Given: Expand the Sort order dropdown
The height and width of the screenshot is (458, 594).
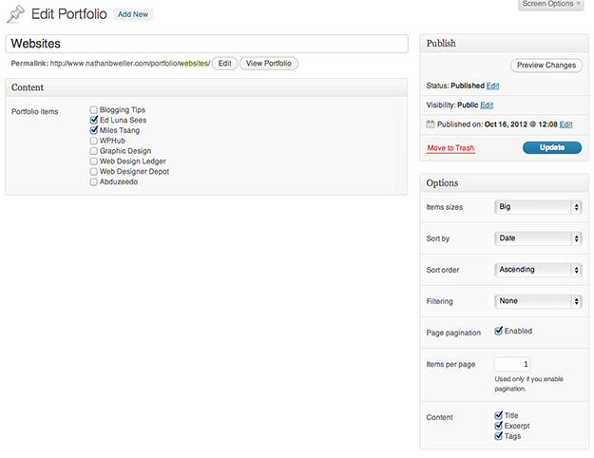Looking at the screenshot, I should point(538,270).
